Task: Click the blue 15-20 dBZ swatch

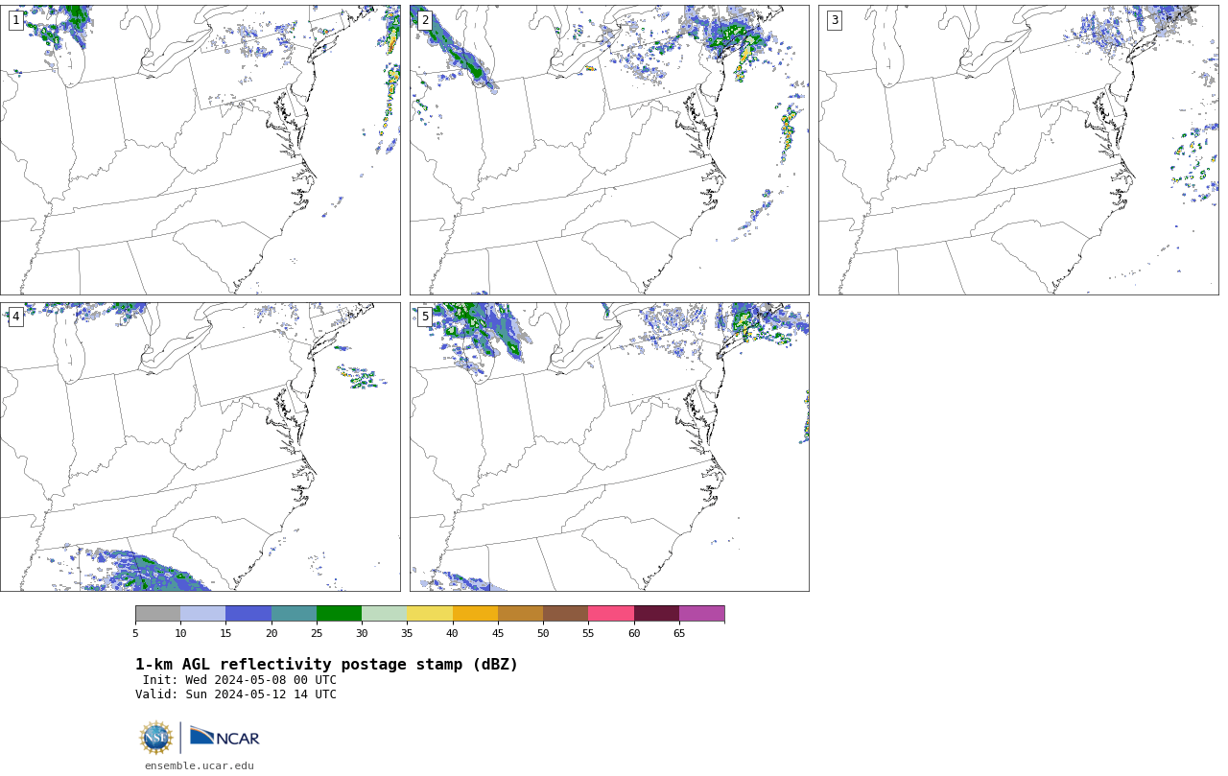Action: coord(248,614)
